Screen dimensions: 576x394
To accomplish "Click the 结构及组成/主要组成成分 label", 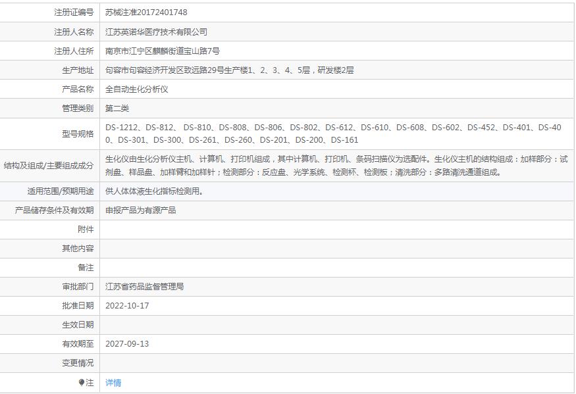I will [x=49, y=166].
